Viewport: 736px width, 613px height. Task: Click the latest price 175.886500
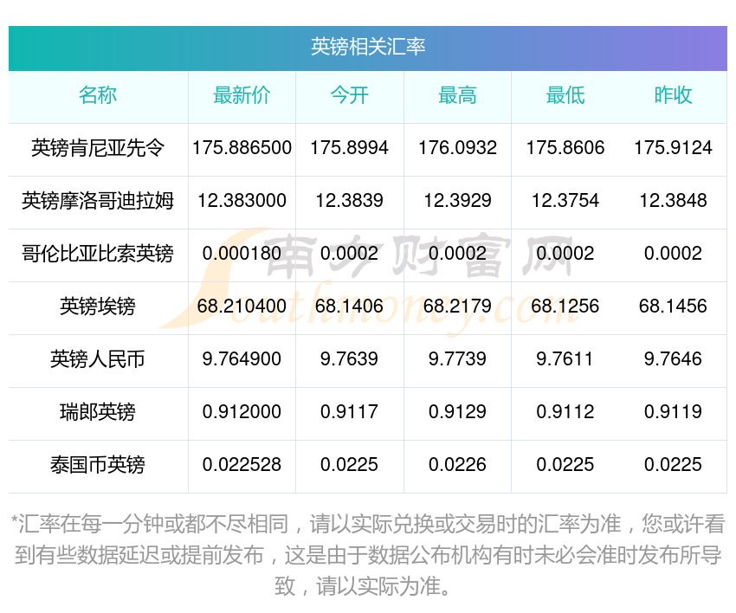[x=242, y=148]
